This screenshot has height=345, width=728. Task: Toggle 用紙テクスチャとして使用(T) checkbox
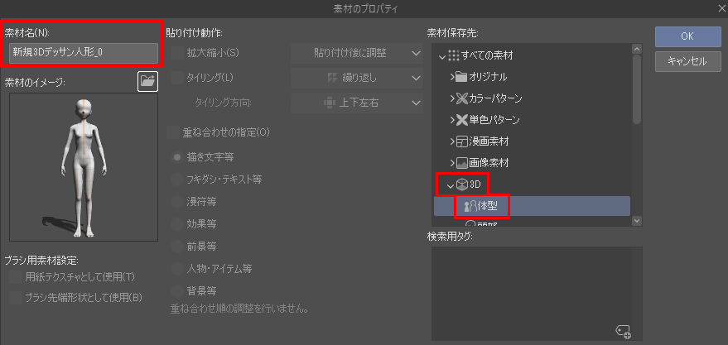coord(15,277)
